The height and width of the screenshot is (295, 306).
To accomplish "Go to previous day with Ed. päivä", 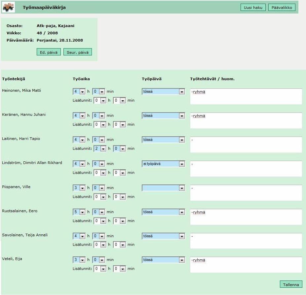I will [x=49, y=52].
